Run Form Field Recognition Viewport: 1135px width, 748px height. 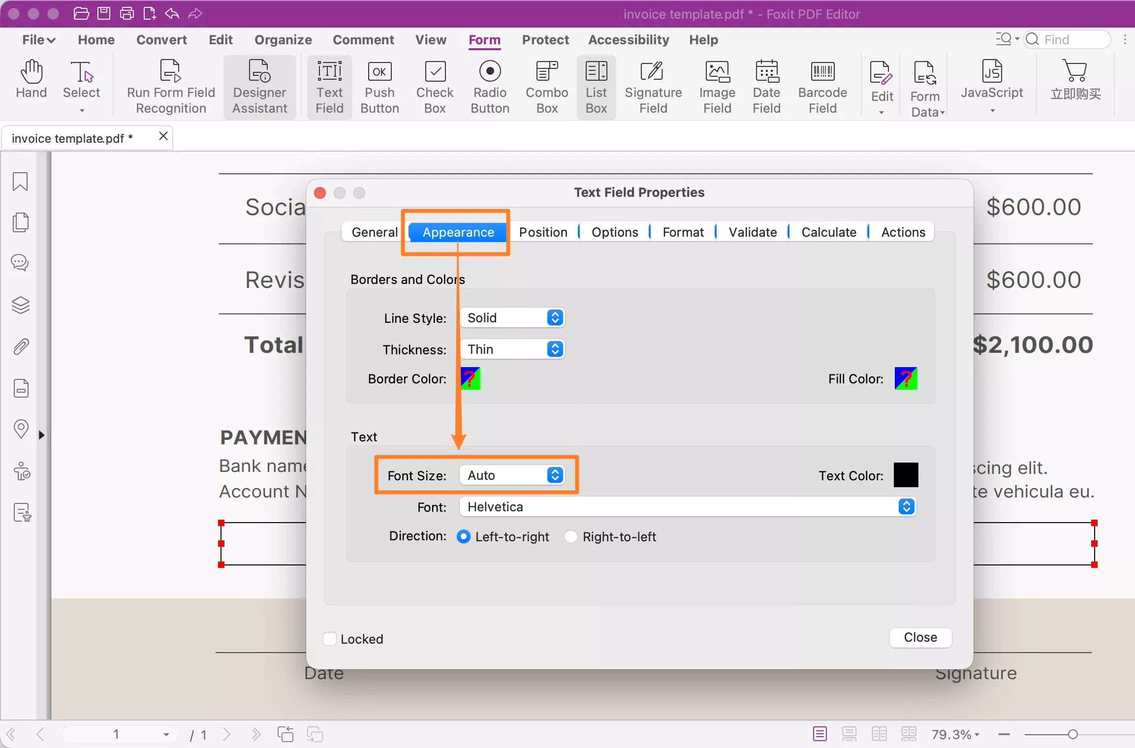click(171, 88)
